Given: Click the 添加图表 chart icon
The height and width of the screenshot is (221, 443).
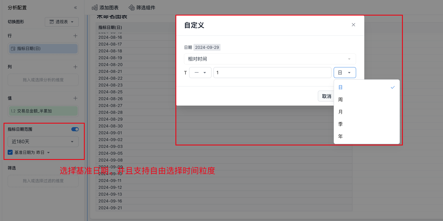Looking at the screenshot, I should [95, 8].
